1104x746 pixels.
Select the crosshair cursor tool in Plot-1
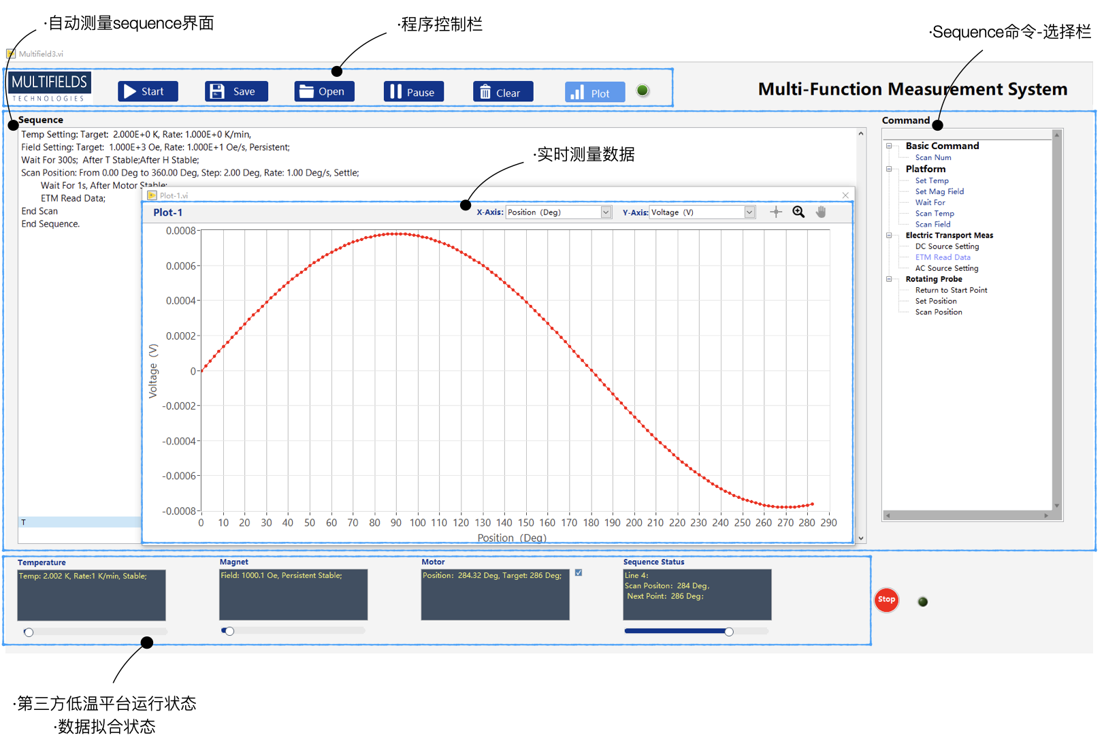[x=776, y=212]
